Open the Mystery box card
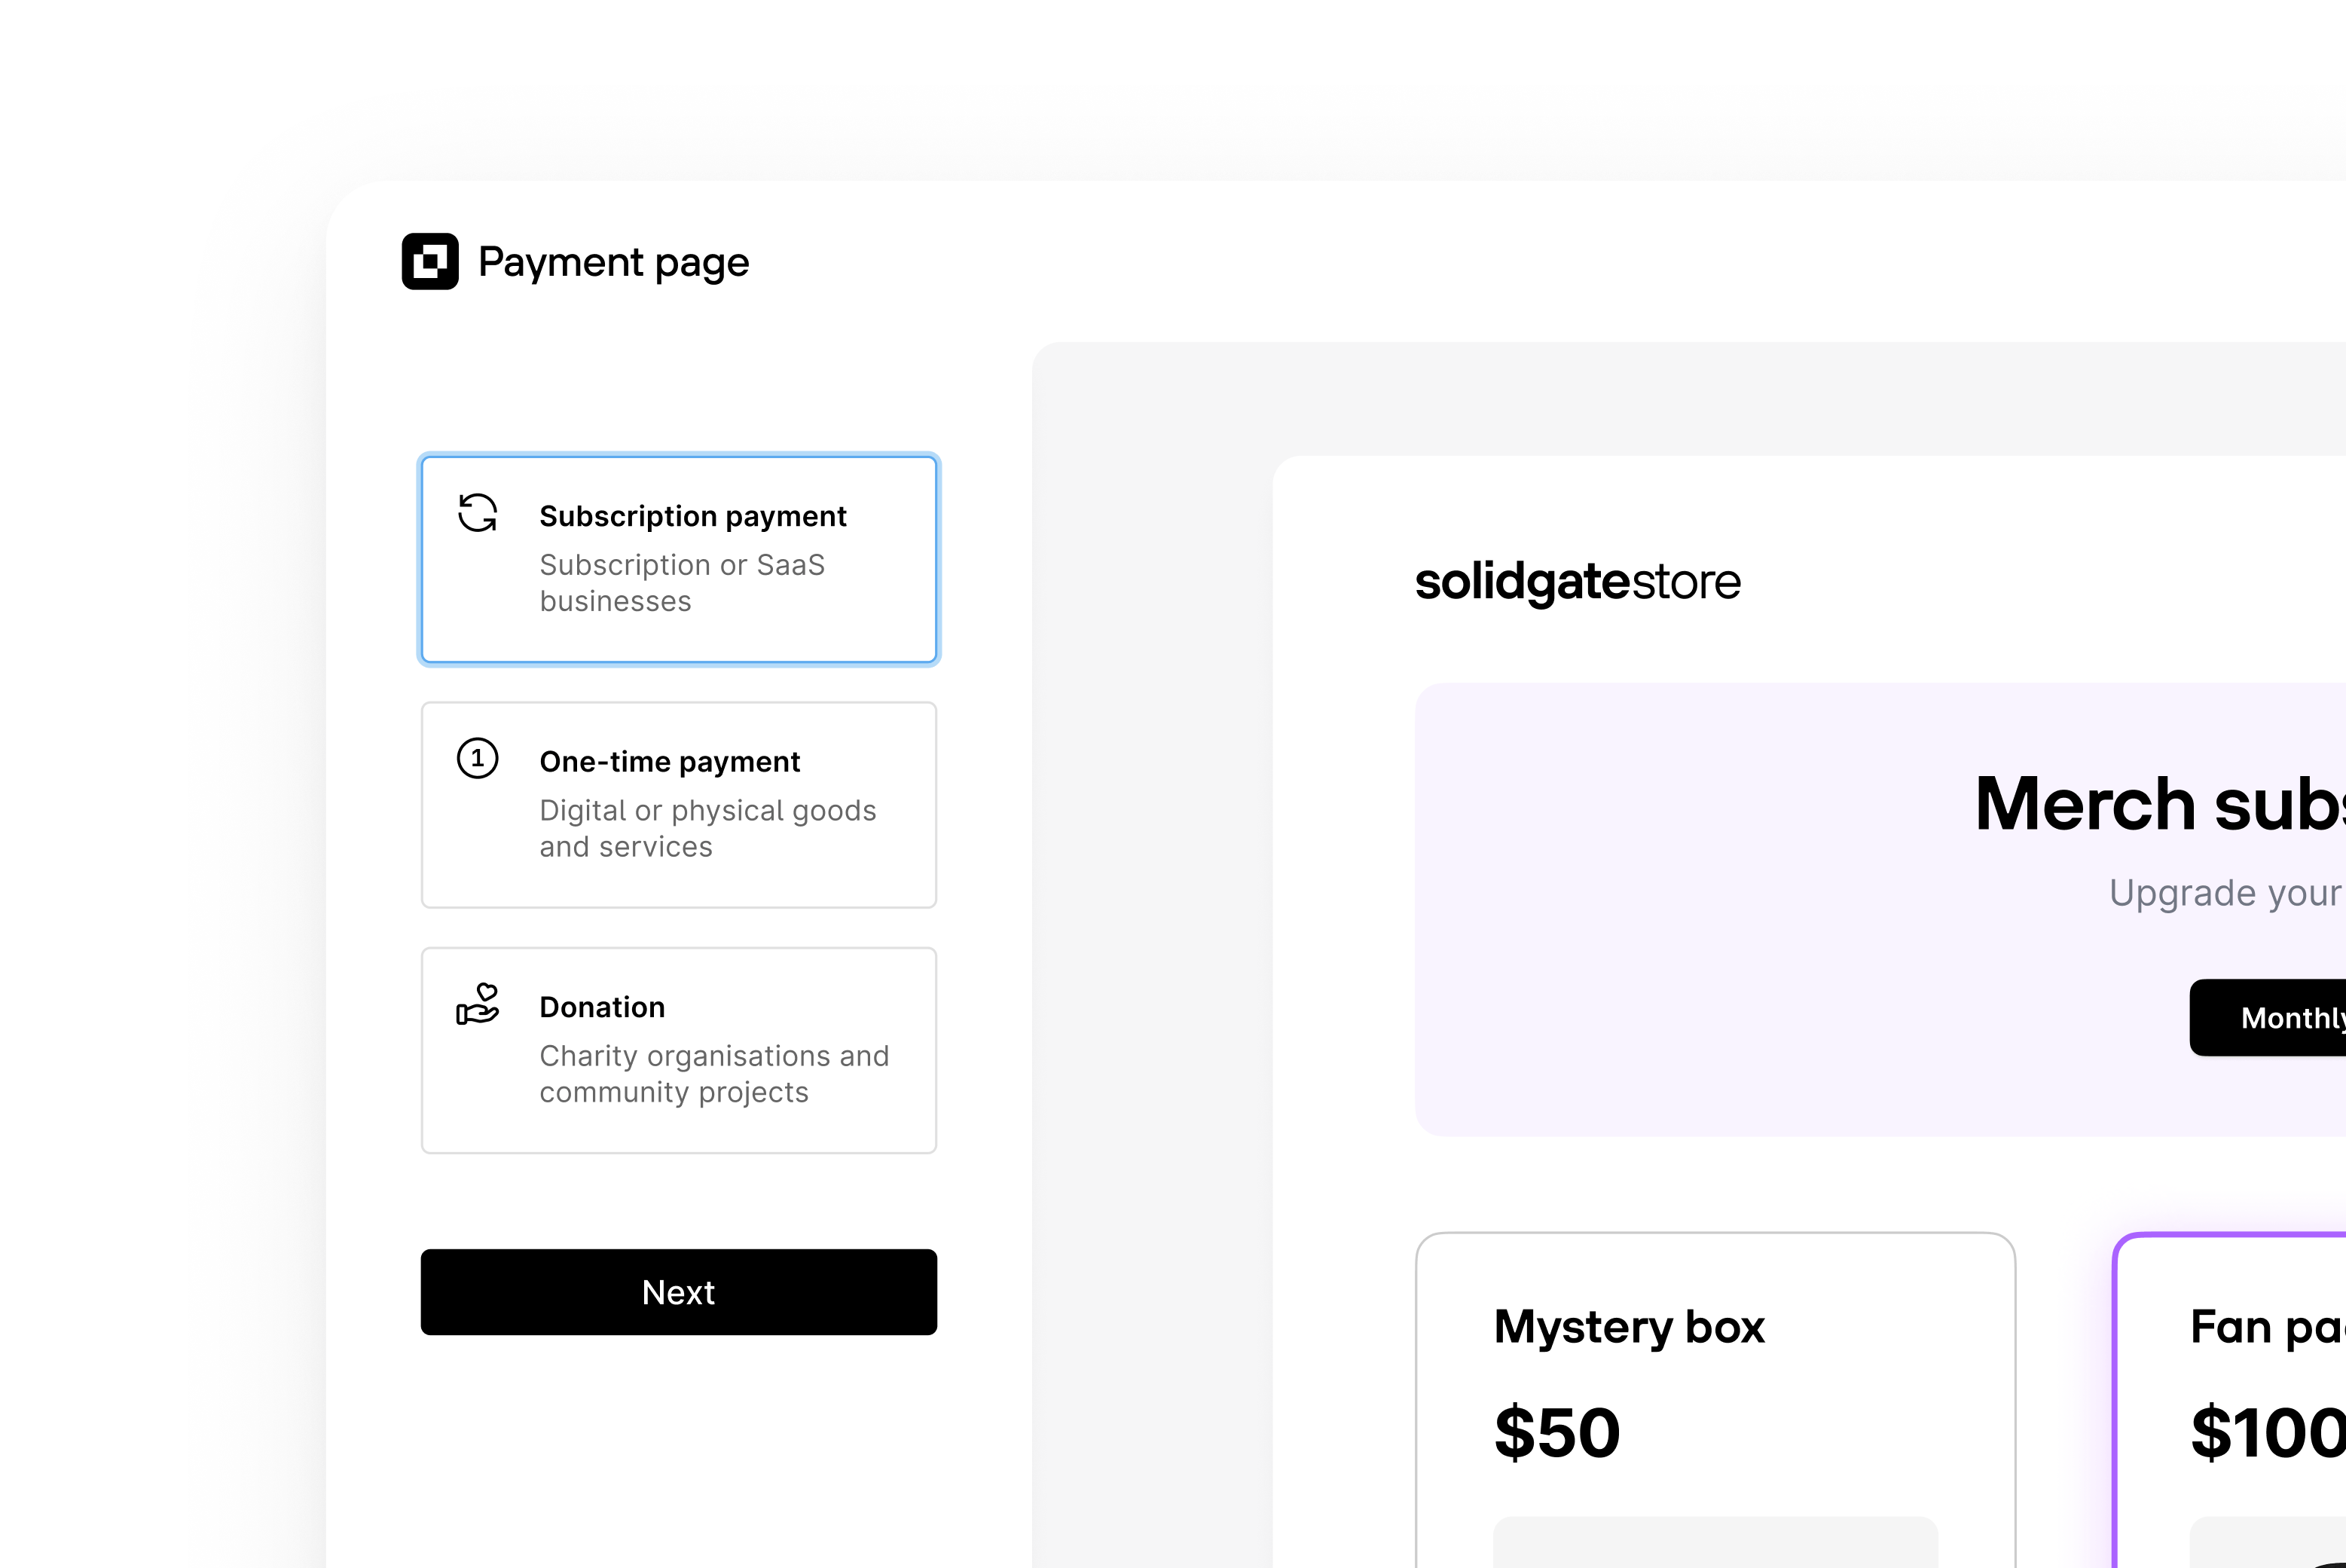The image size is (2346, 1568). pyautogui.click(x=1714, y=1400)
